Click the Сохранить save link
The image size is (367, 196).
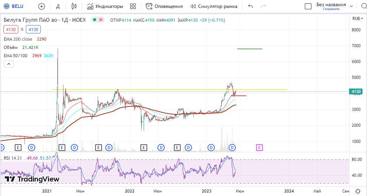[x=331, y=9]
